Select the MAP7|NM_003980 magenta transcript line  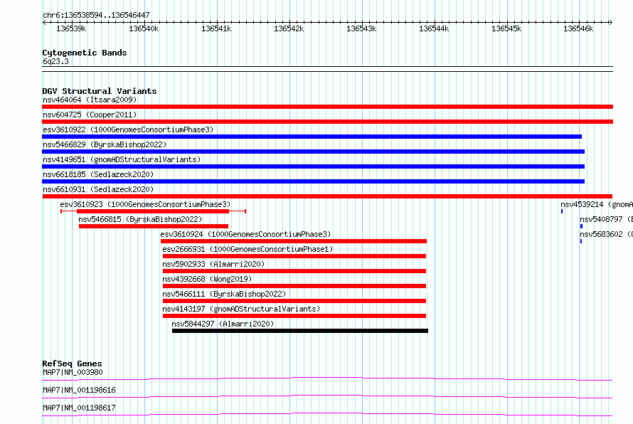(327, 378)
